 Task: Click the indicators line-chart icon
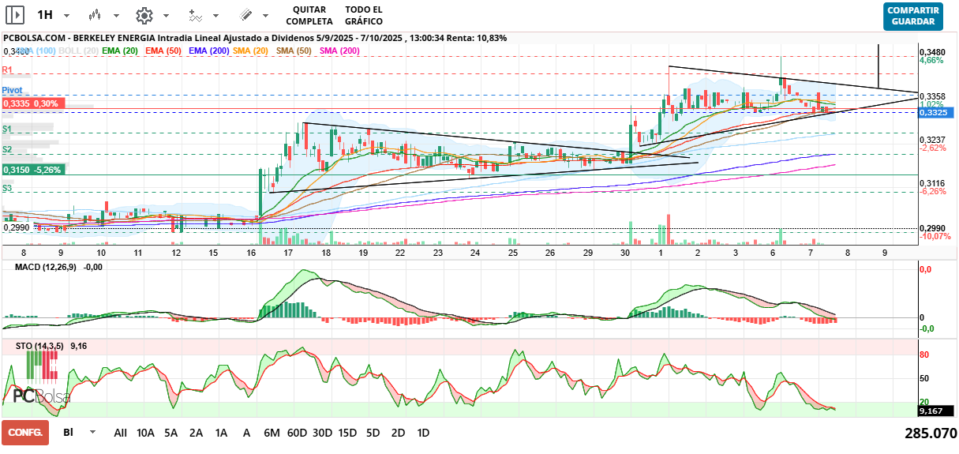coord(195,15)
